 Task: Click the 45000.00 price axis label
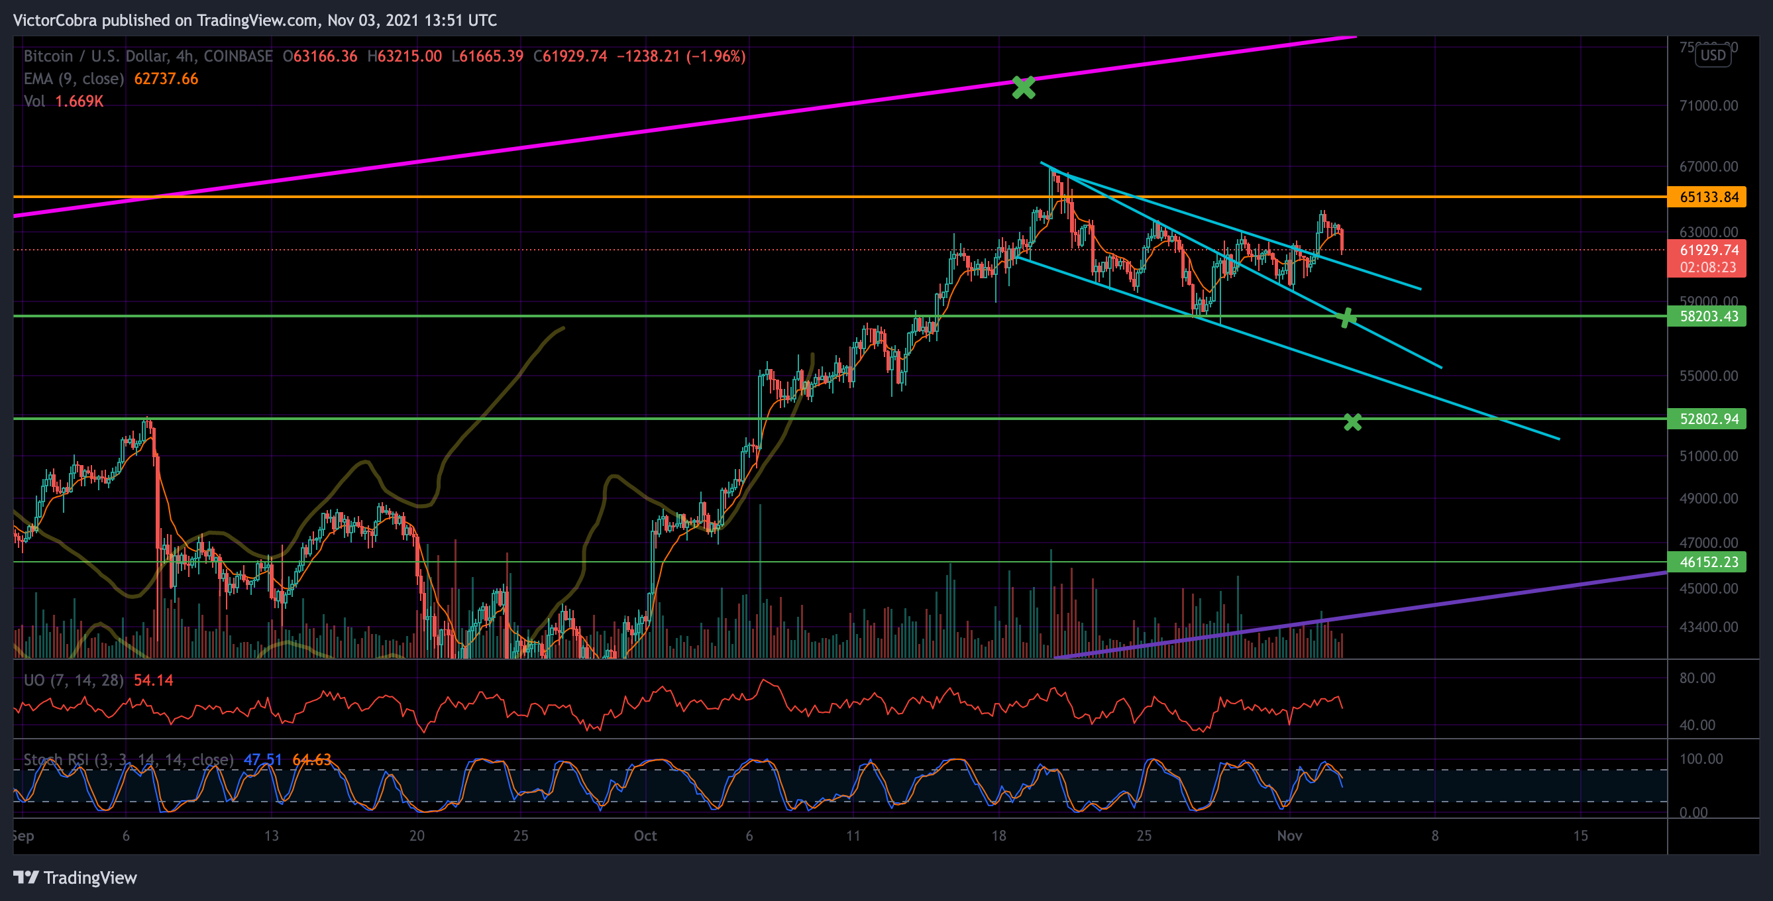coord(1708,588)
